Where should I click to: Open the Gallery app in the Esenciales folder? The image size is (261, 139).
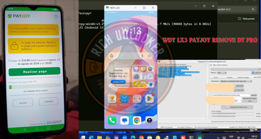[x=150, y=69]
